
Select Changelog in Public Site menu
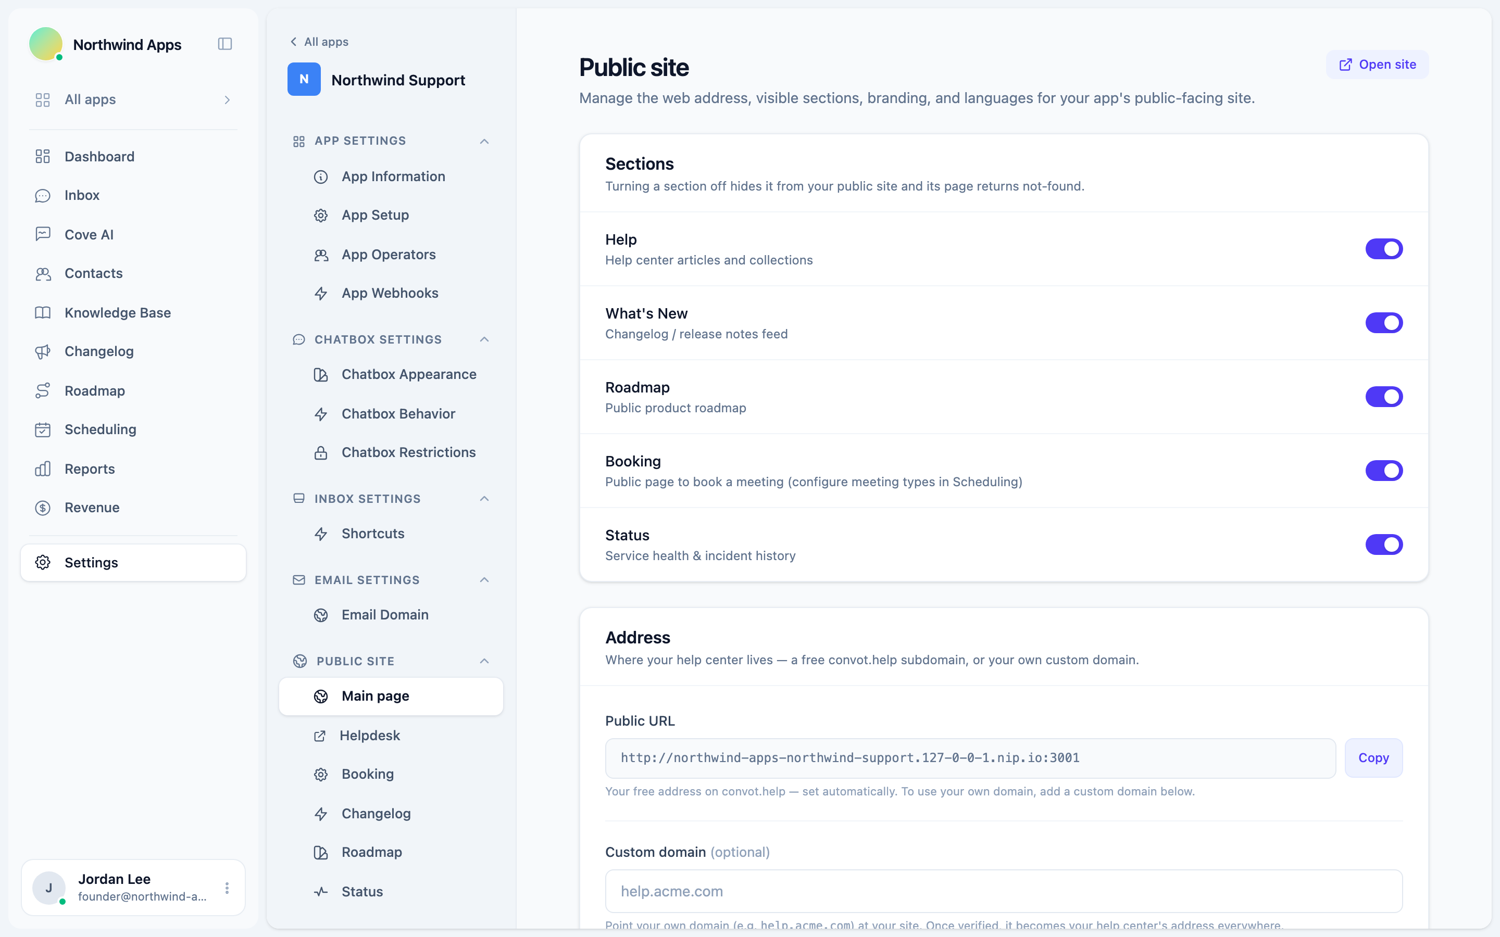[391, 814]
